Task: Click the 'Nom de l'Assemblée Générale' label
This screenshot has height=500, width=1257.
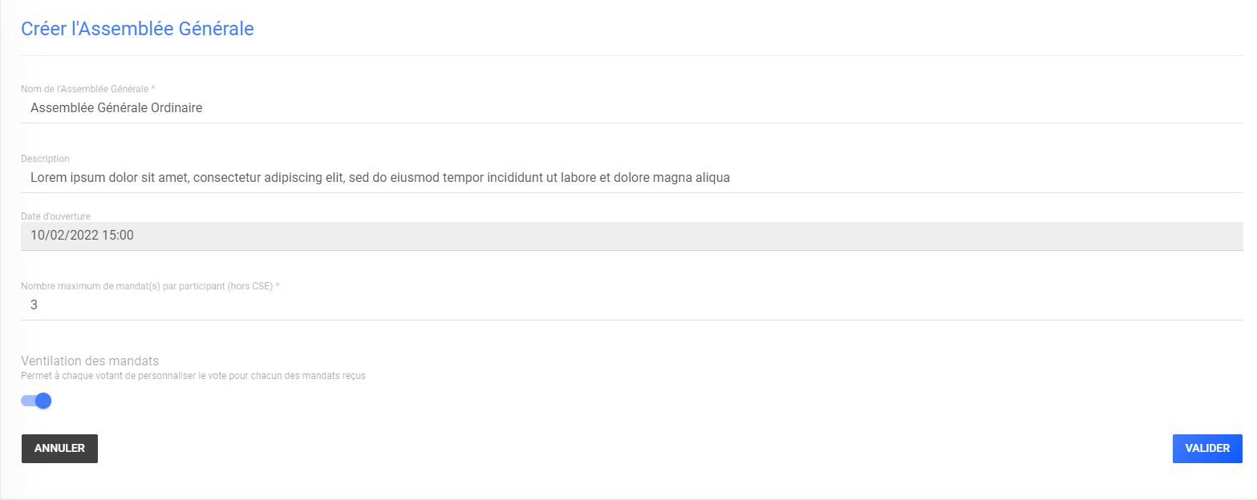Action: [85, 88]
